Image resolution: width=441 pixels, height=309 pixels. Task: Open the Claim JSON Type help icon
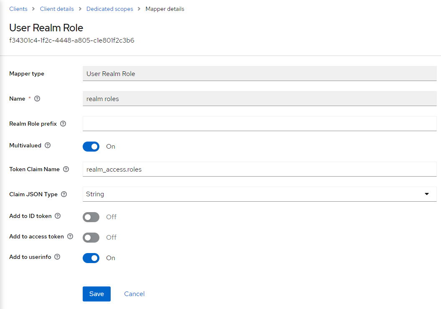pos(63,194)
